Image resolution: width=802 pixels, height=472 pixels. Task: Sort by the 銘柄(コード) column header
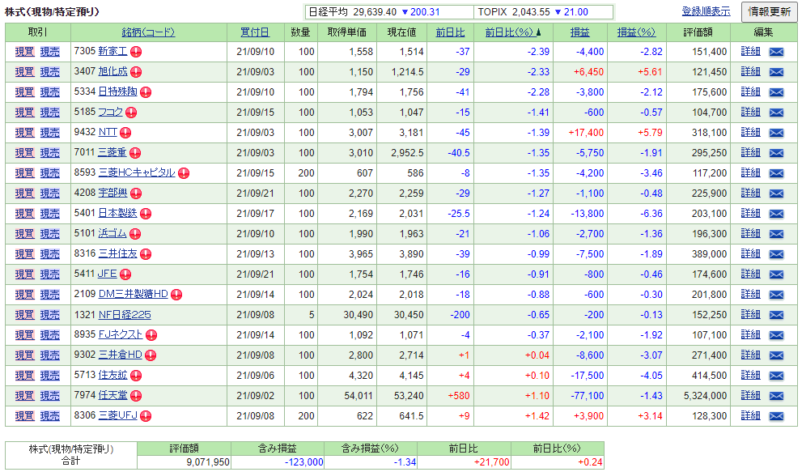click(148, 32)
